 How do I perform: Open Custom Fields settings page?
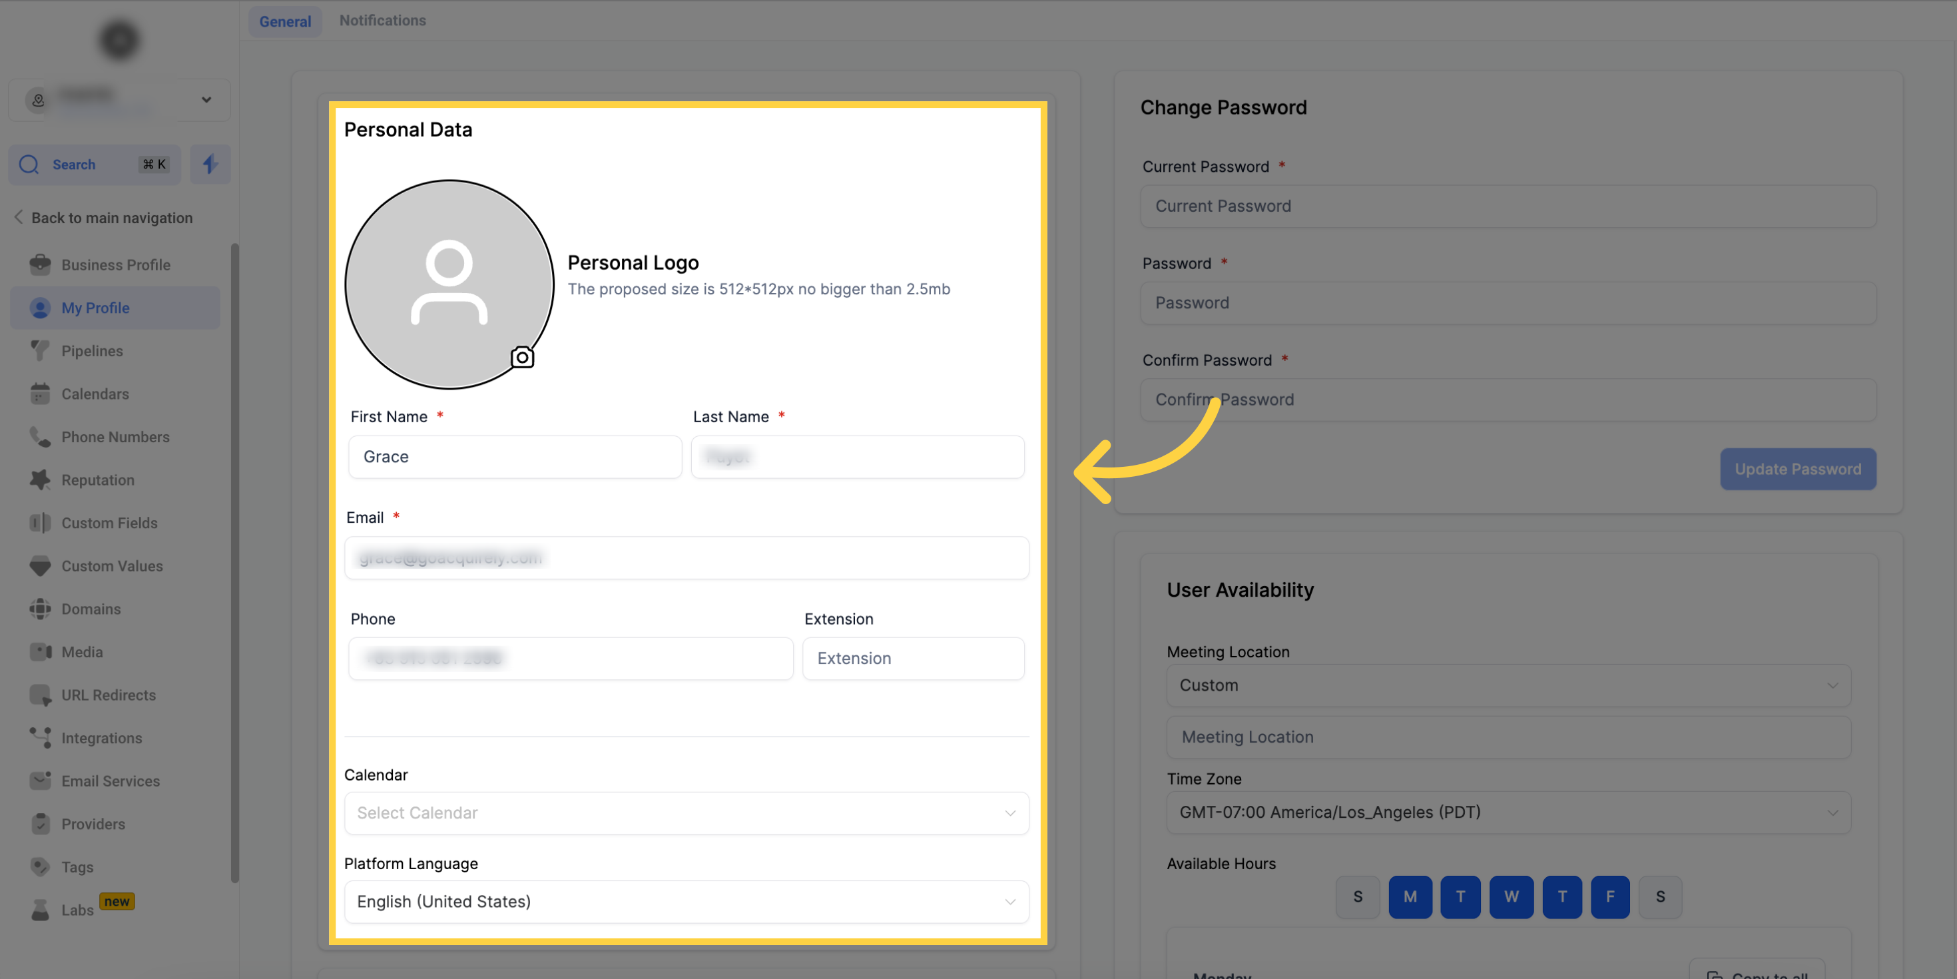point(115,523)
